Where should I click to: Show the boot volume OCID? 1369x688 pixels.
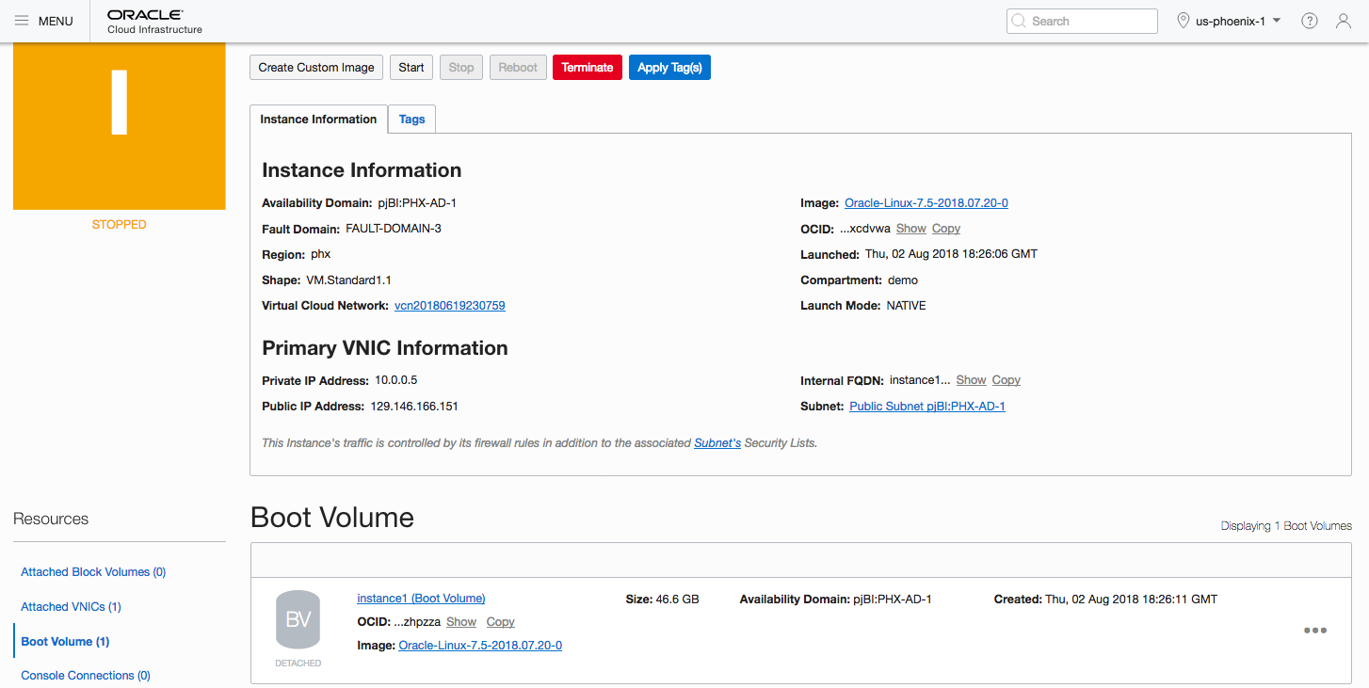[461, 622]
